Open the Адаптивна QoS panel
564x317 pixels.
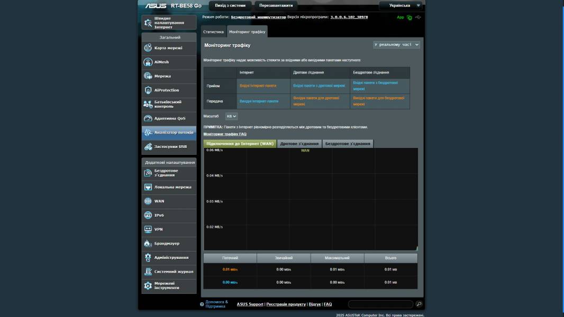[x=169, y=117]
